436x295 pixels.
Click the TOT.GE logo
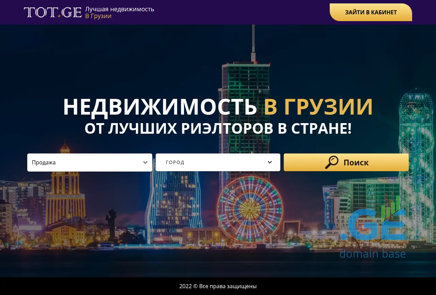pos(52,12)
